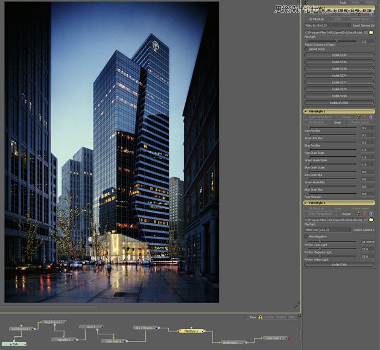
Task: Click the horizontal scrollbar under the viewer
Action: [x=49, y=307]
